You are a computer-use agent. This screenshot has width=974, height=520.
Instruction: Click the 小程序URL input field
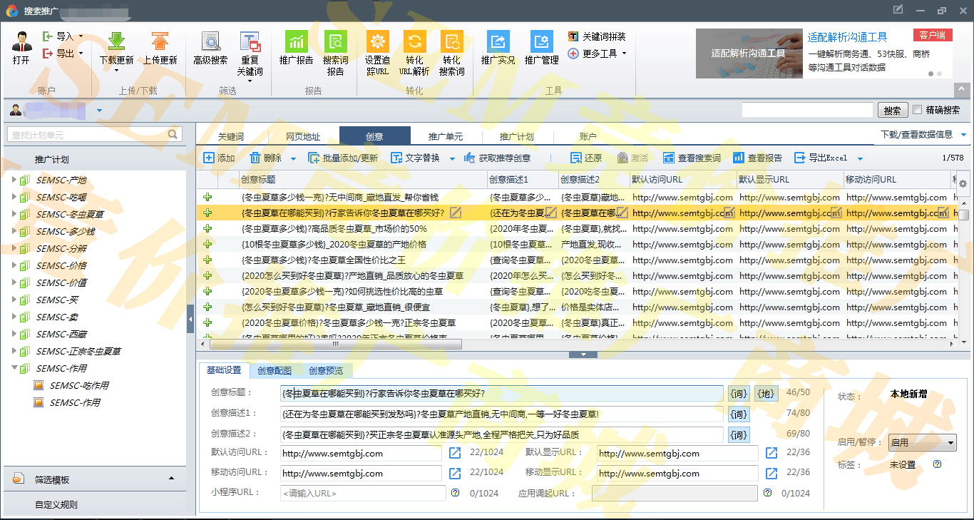click(x=363, y=493)
